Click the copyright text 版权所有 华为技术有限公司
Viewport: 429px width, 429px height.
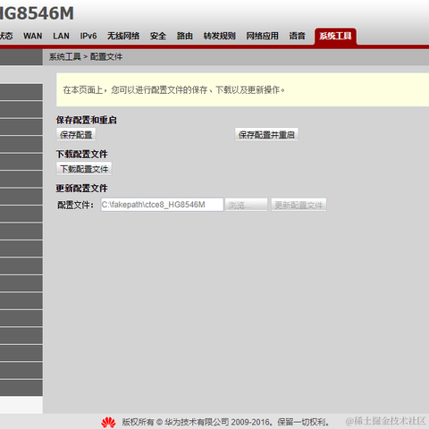pyautogui.click(x=225, y=422)
